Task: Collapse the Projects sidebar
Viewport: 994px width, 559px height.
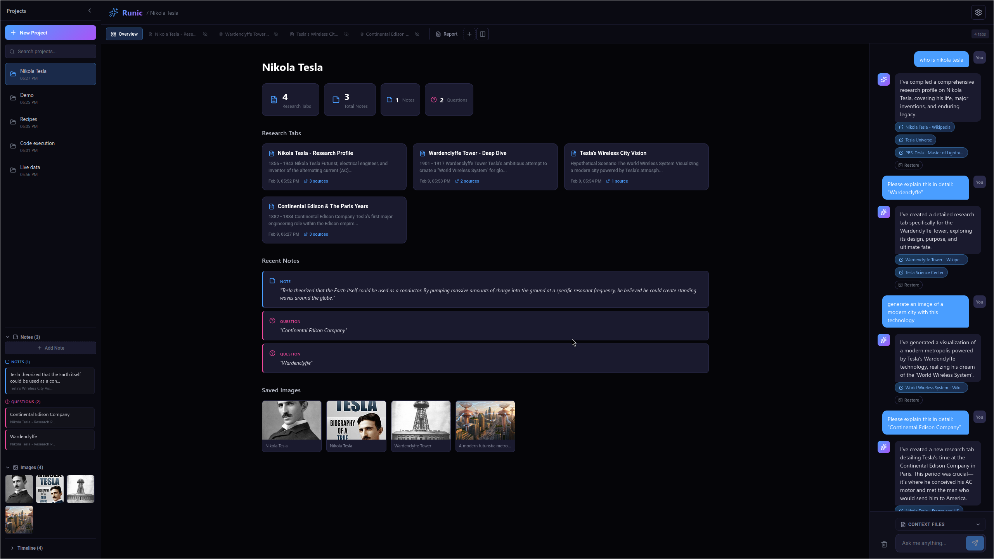Action: tap(90, 11)
